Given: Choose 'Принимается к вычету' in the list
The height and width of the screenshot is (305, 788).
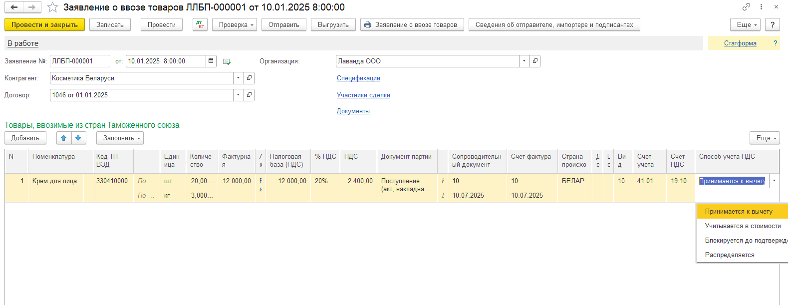Looking at the screenshot, I should point(742,211).
